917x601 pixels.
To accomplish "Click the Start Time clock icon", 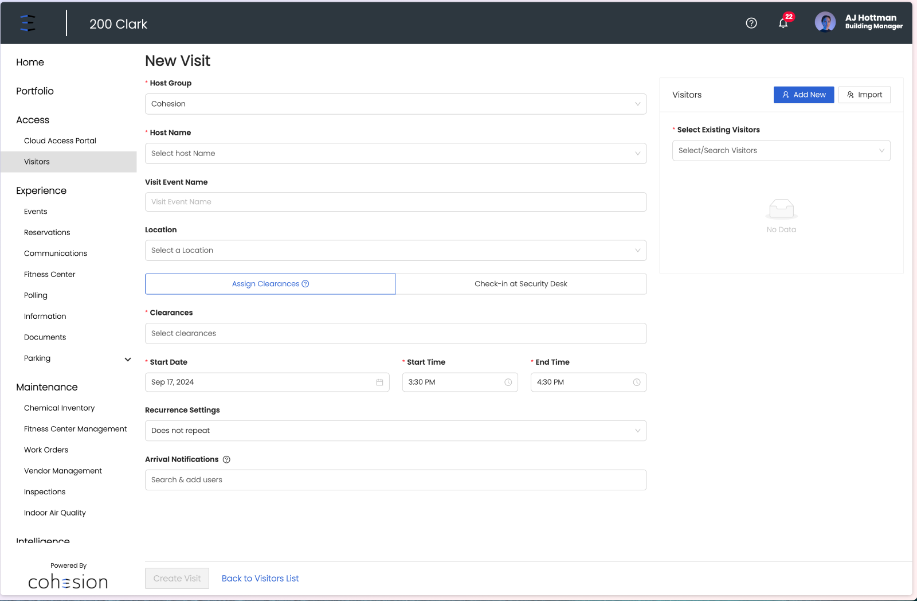I will pyautogui.click(x=508, y=383).
